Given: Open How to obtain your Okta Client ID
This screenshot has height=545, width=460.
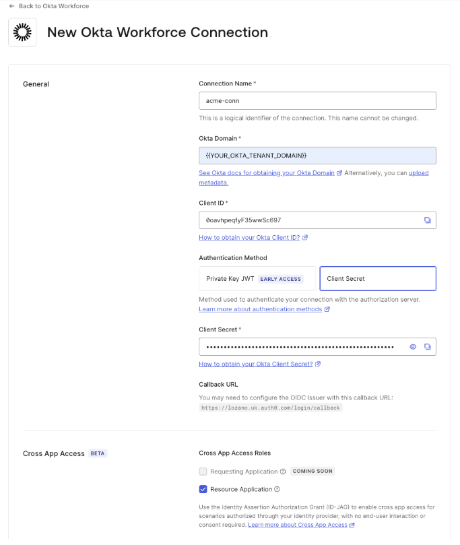Looking at the screenshot, I should coord(249,237).
